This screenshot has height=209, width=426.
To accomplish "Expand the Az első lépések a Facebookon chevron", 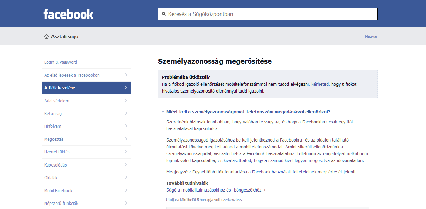I will 126,75.
